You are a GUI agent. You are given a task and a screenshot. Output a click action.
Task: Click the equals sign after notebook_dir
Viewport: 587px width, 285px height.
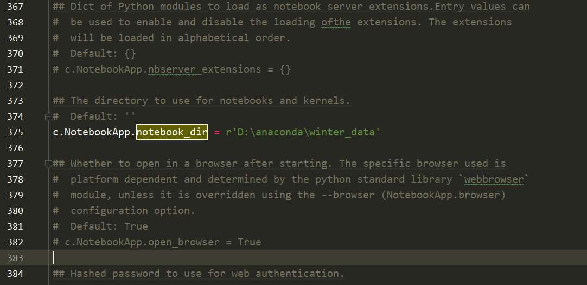click(216, 132)
